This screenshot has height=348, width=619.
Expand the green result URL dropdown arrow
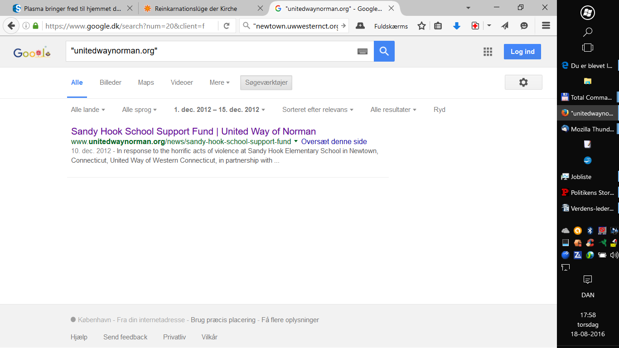click(x=296, y=141)
